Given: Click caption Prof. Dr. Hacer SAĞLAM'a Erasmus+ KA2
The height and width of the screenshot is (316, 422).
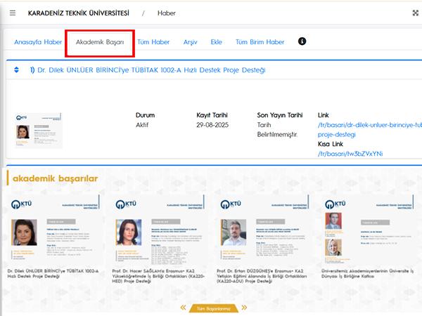Looking at the screenshot, I should (x=158, y=276).
